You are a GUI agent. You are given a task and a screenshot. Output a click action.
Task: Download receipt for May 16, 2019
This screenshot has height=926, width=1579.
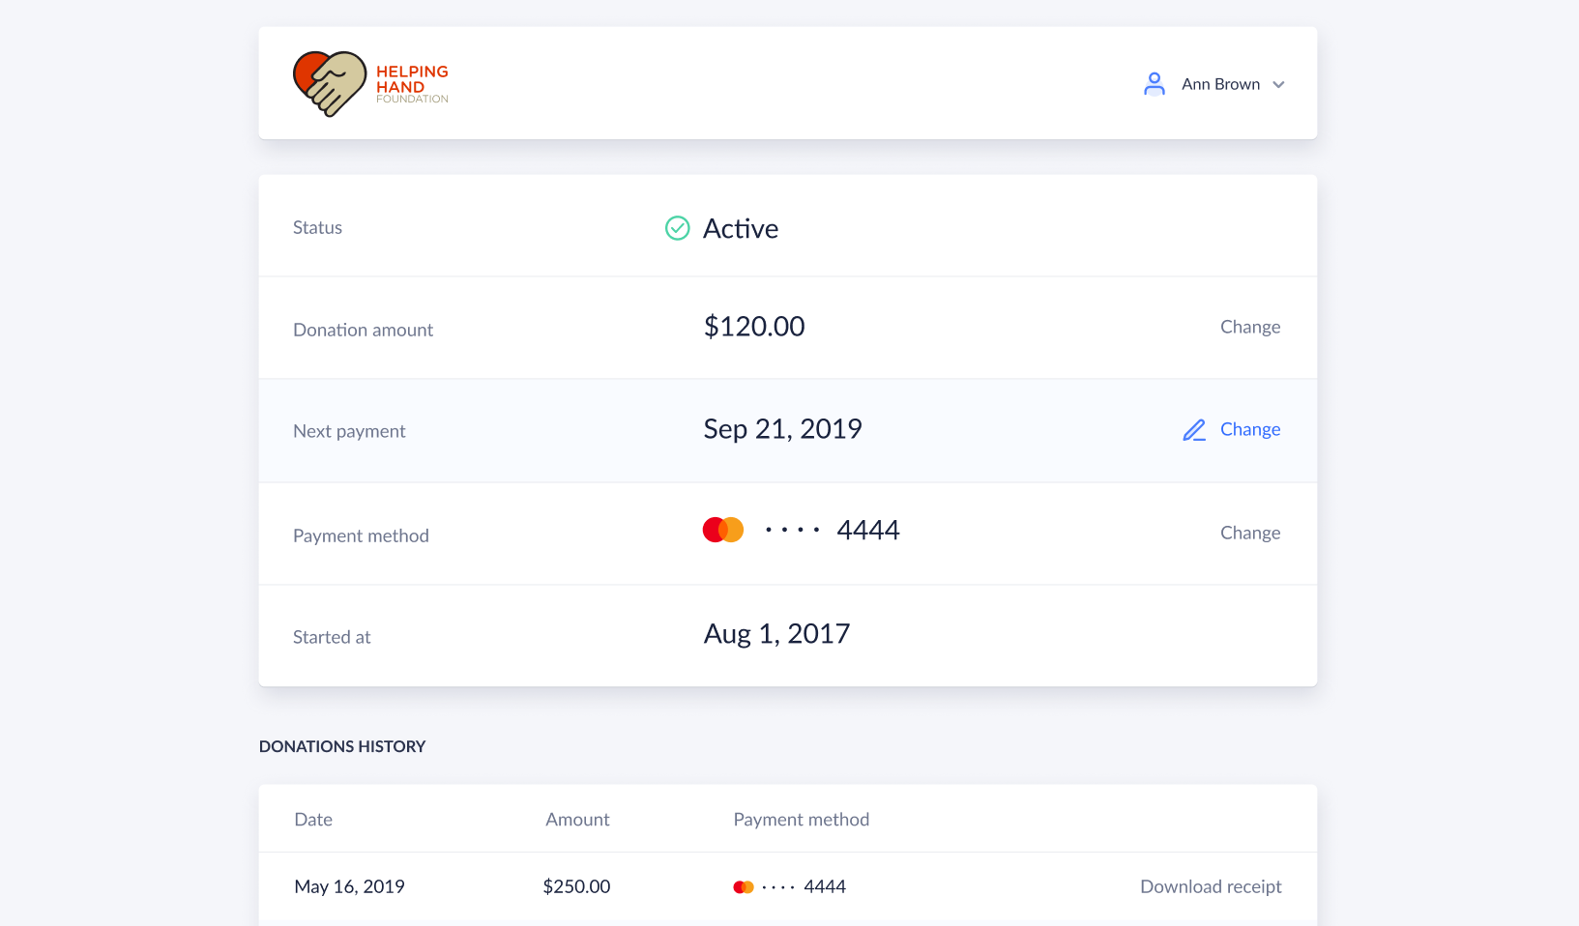[1210, 886]
